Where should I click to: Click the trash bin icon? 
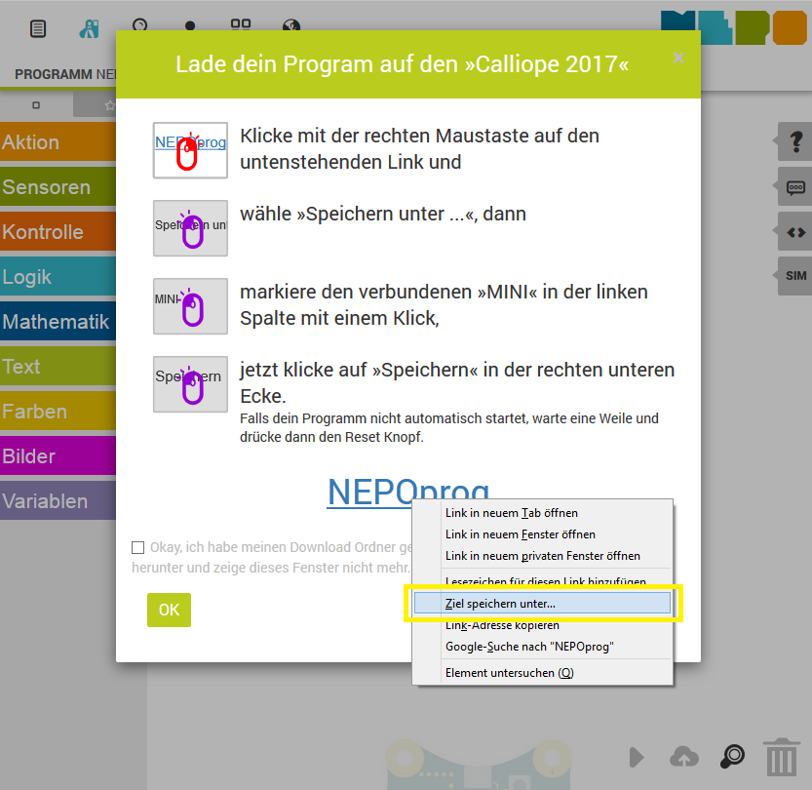coord(781,757)
